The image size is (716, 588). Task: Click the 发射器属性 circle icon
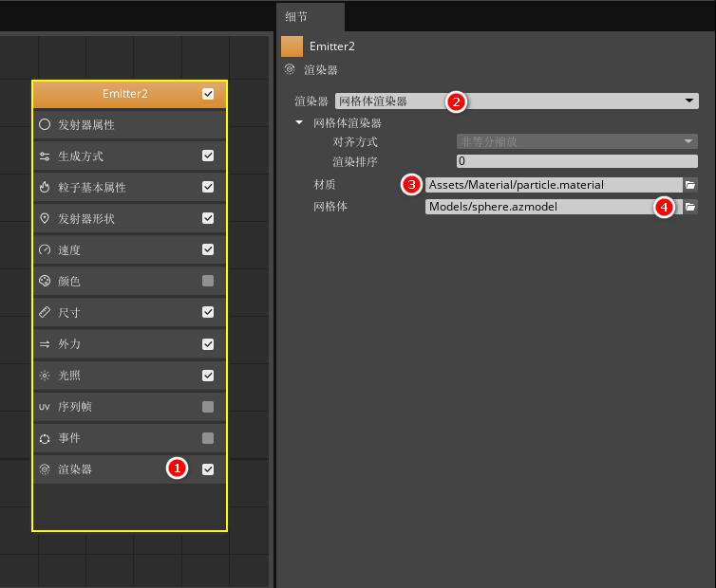pyautogui.click(x=45, y=124)
